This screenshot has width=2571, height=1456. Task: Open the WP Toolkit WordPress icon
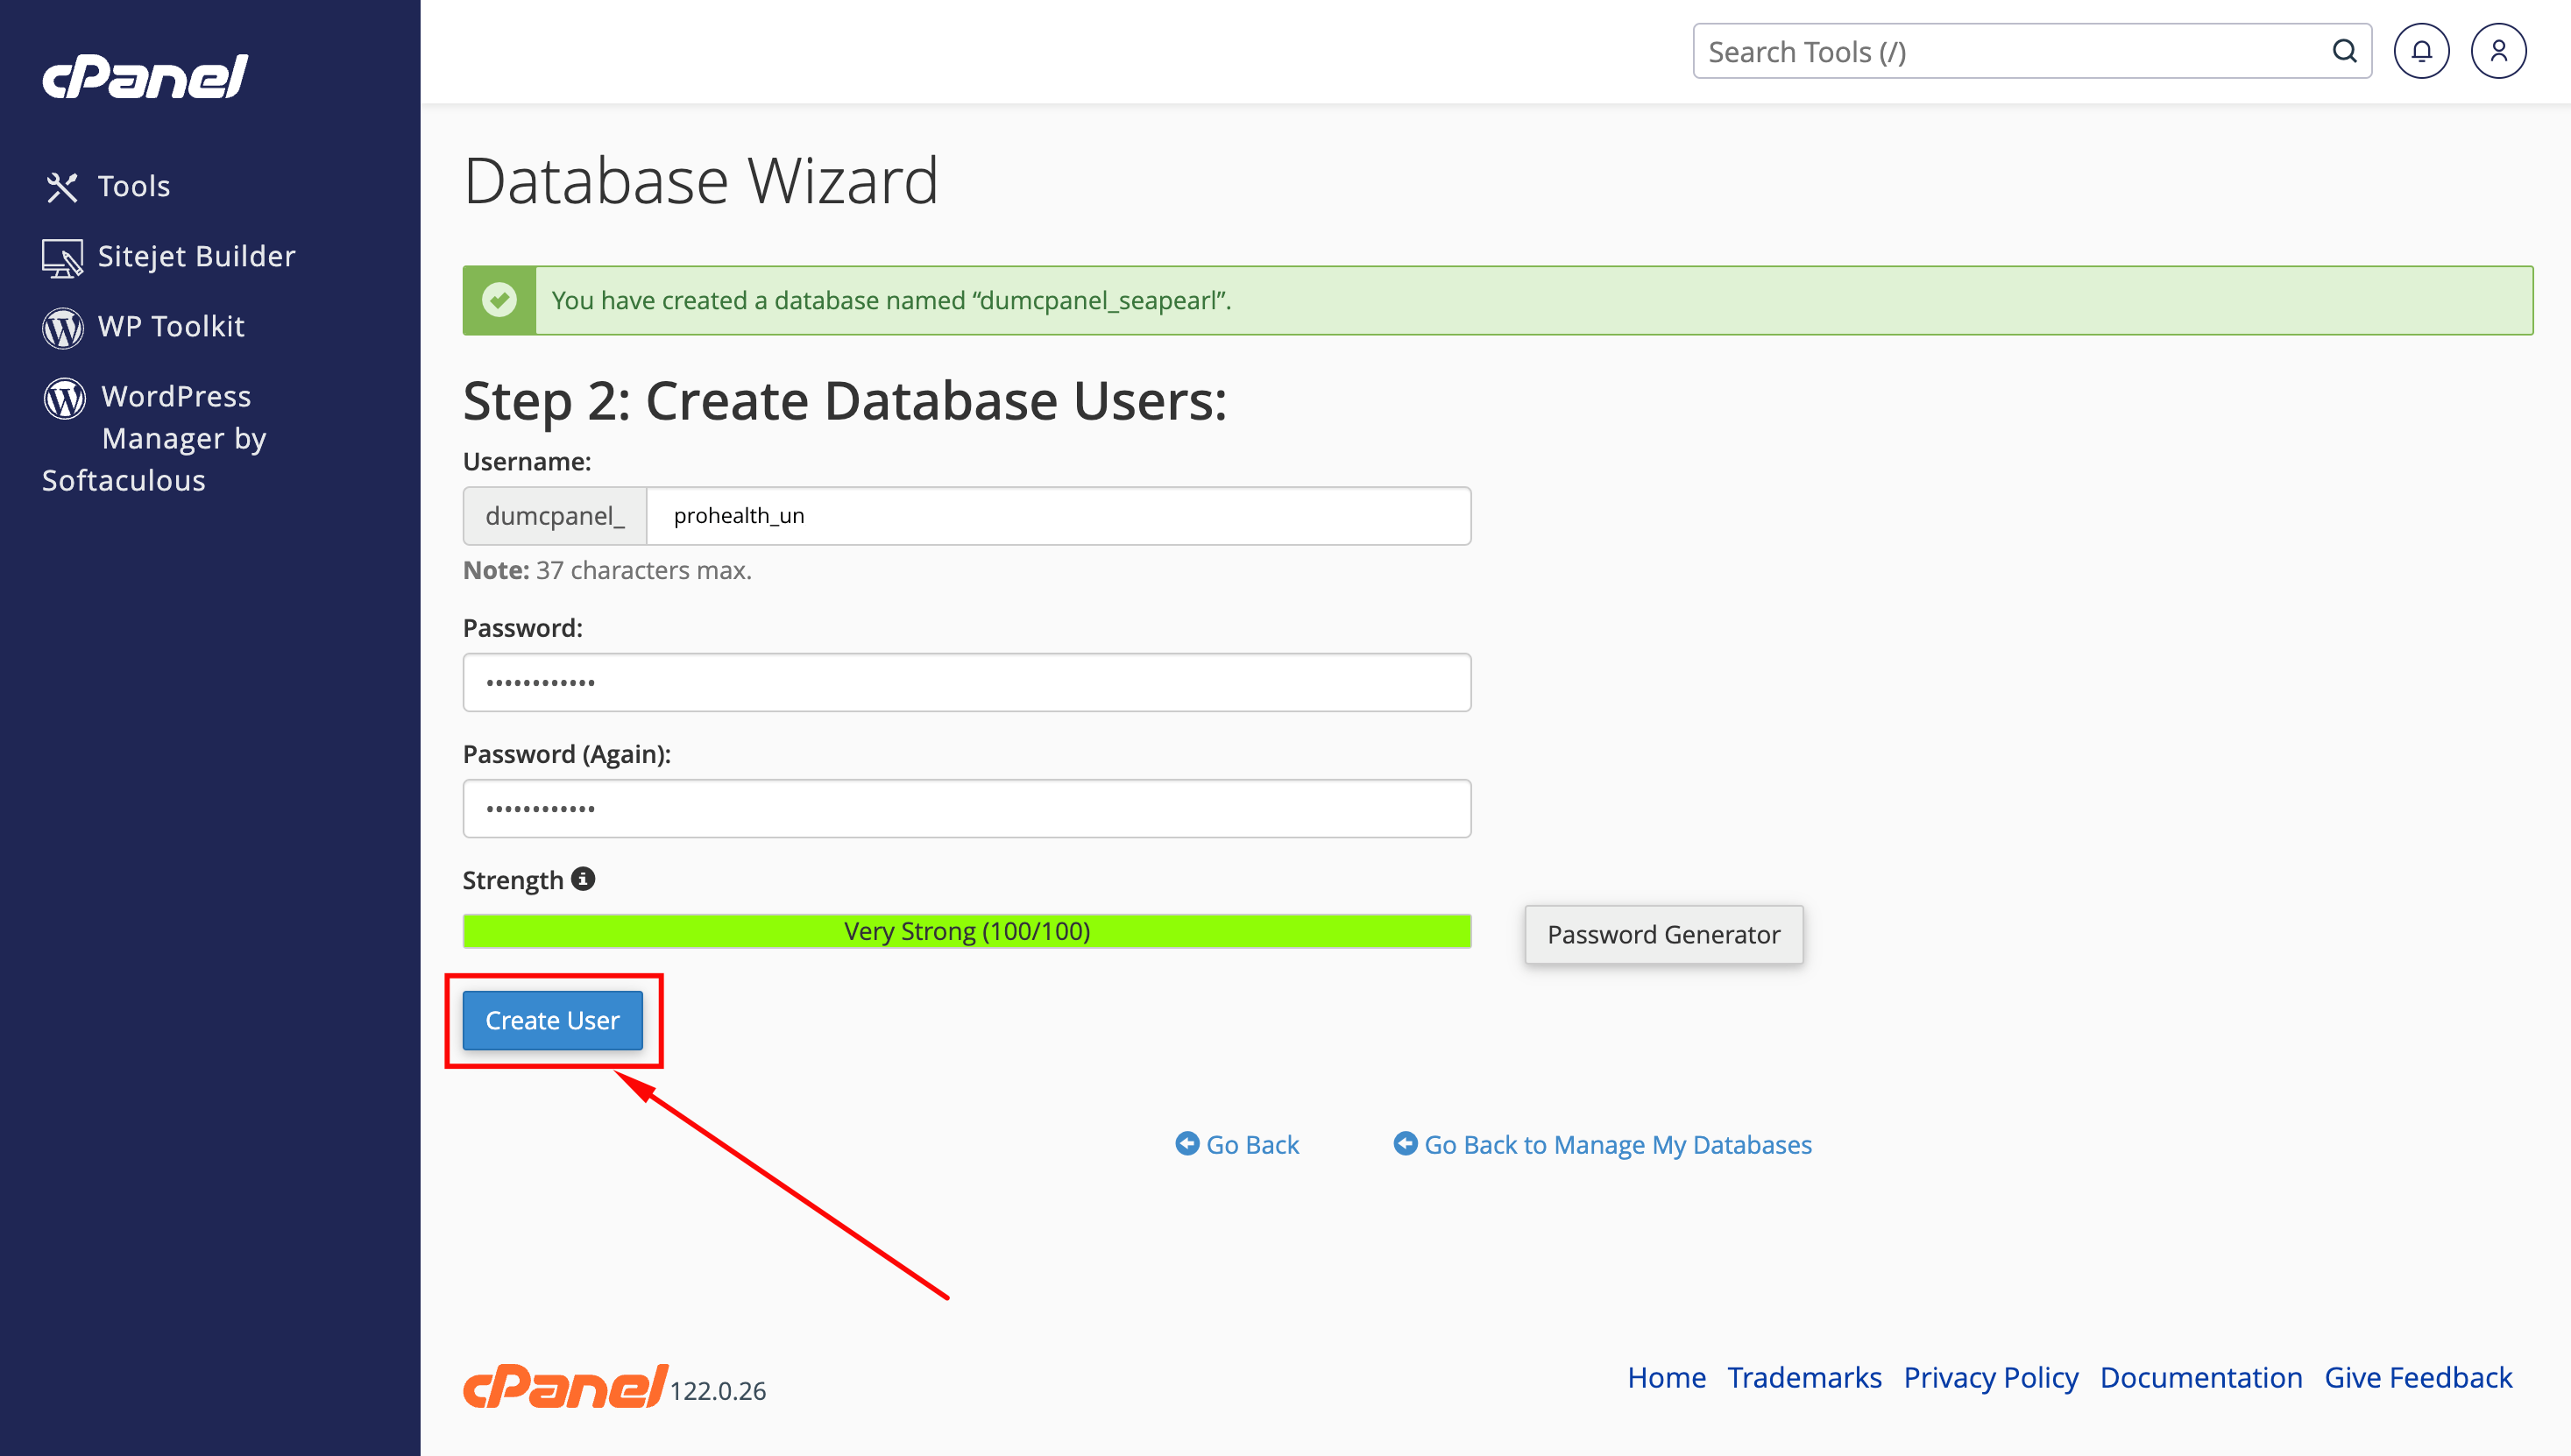[x=63, y=328]
